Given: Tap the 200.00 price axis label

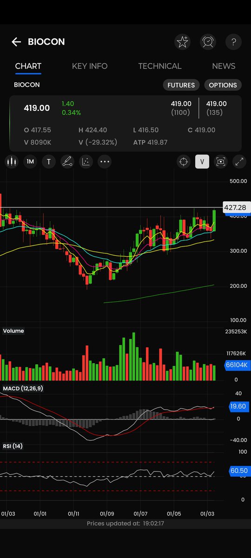Looking at the screenshot, I should coord(238,286).
